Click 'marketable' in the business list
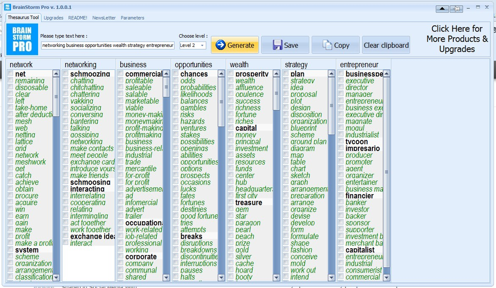 (x=142, y=101)
